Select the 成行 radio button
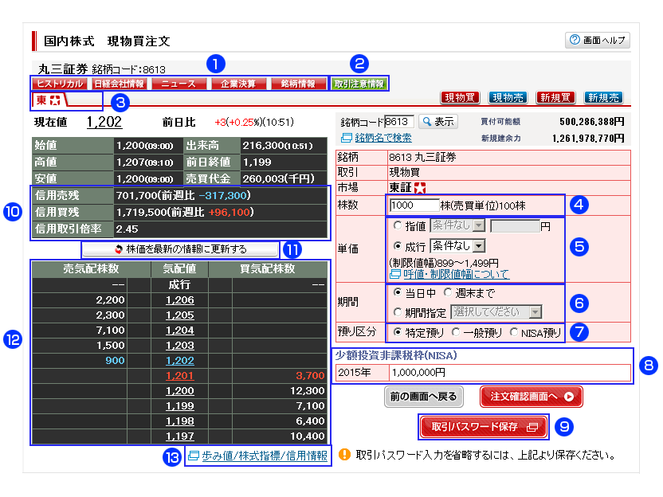 (x=398, y=245)
